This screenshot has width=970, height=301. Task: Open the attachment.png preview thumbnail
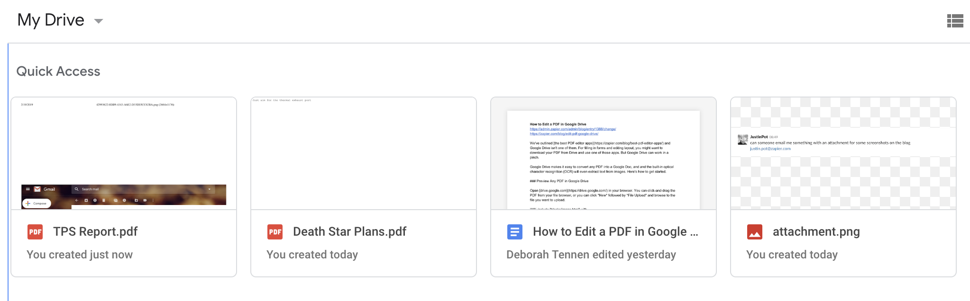coord(843,153)
